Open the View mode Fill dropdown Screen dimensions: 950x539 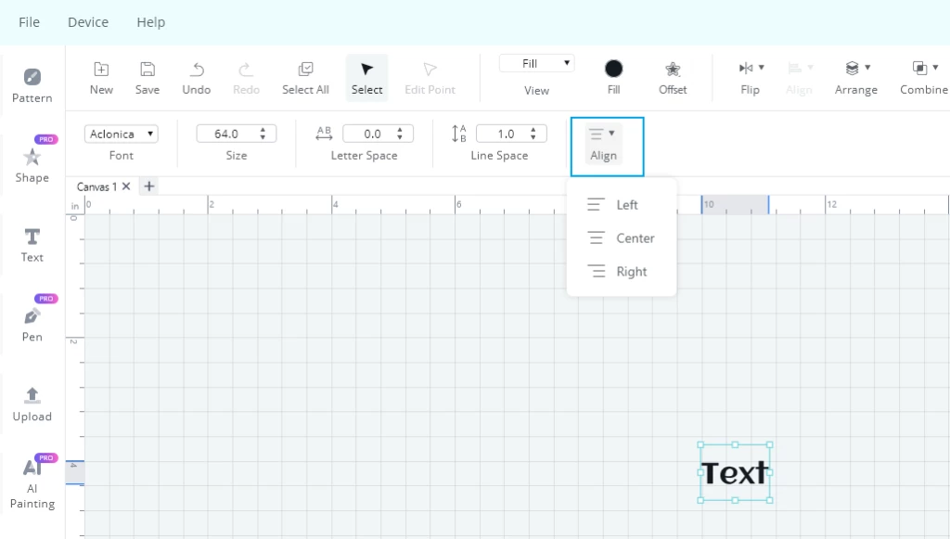tap(537, 64)
